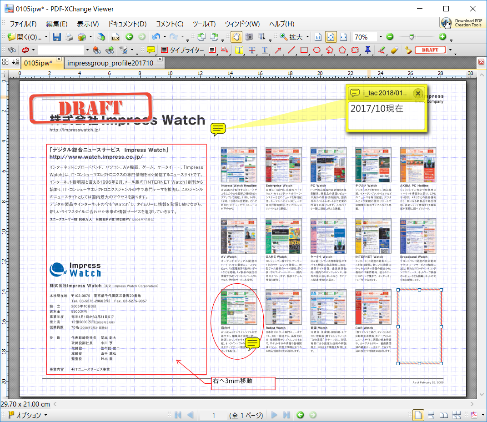Apply the DRAFT stamp tool
This screenshot has height=422, width=487.
click(x=430, y=49)
